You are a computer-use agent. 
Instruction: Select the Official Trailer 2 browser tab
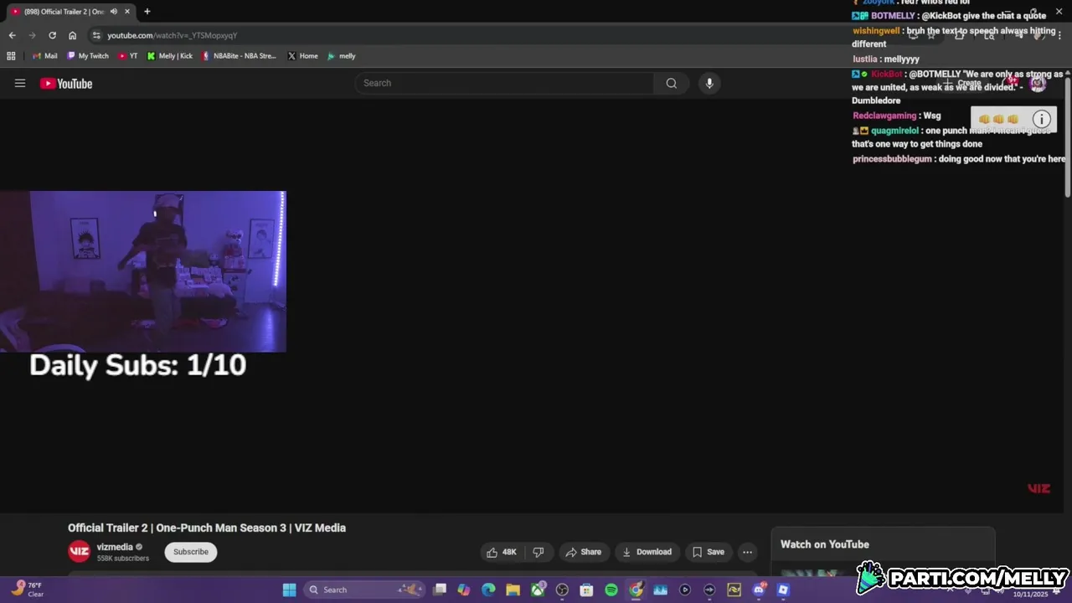point(70,12)
